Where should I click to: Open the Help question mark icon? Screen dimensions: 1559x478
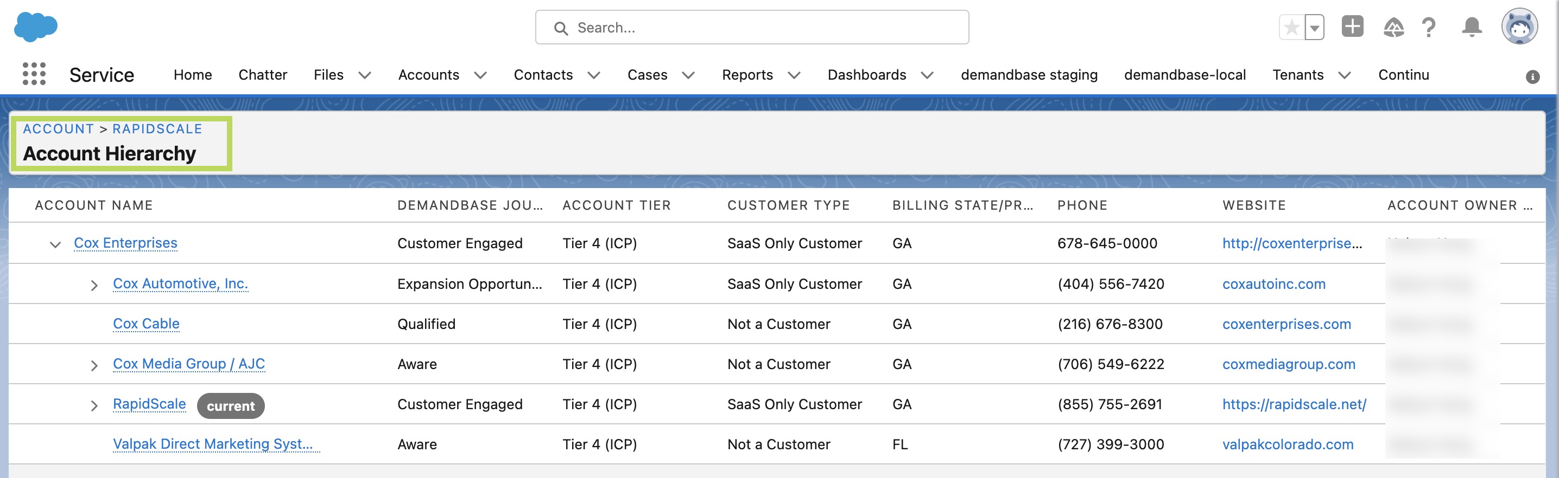click(x=1429, y=28)
